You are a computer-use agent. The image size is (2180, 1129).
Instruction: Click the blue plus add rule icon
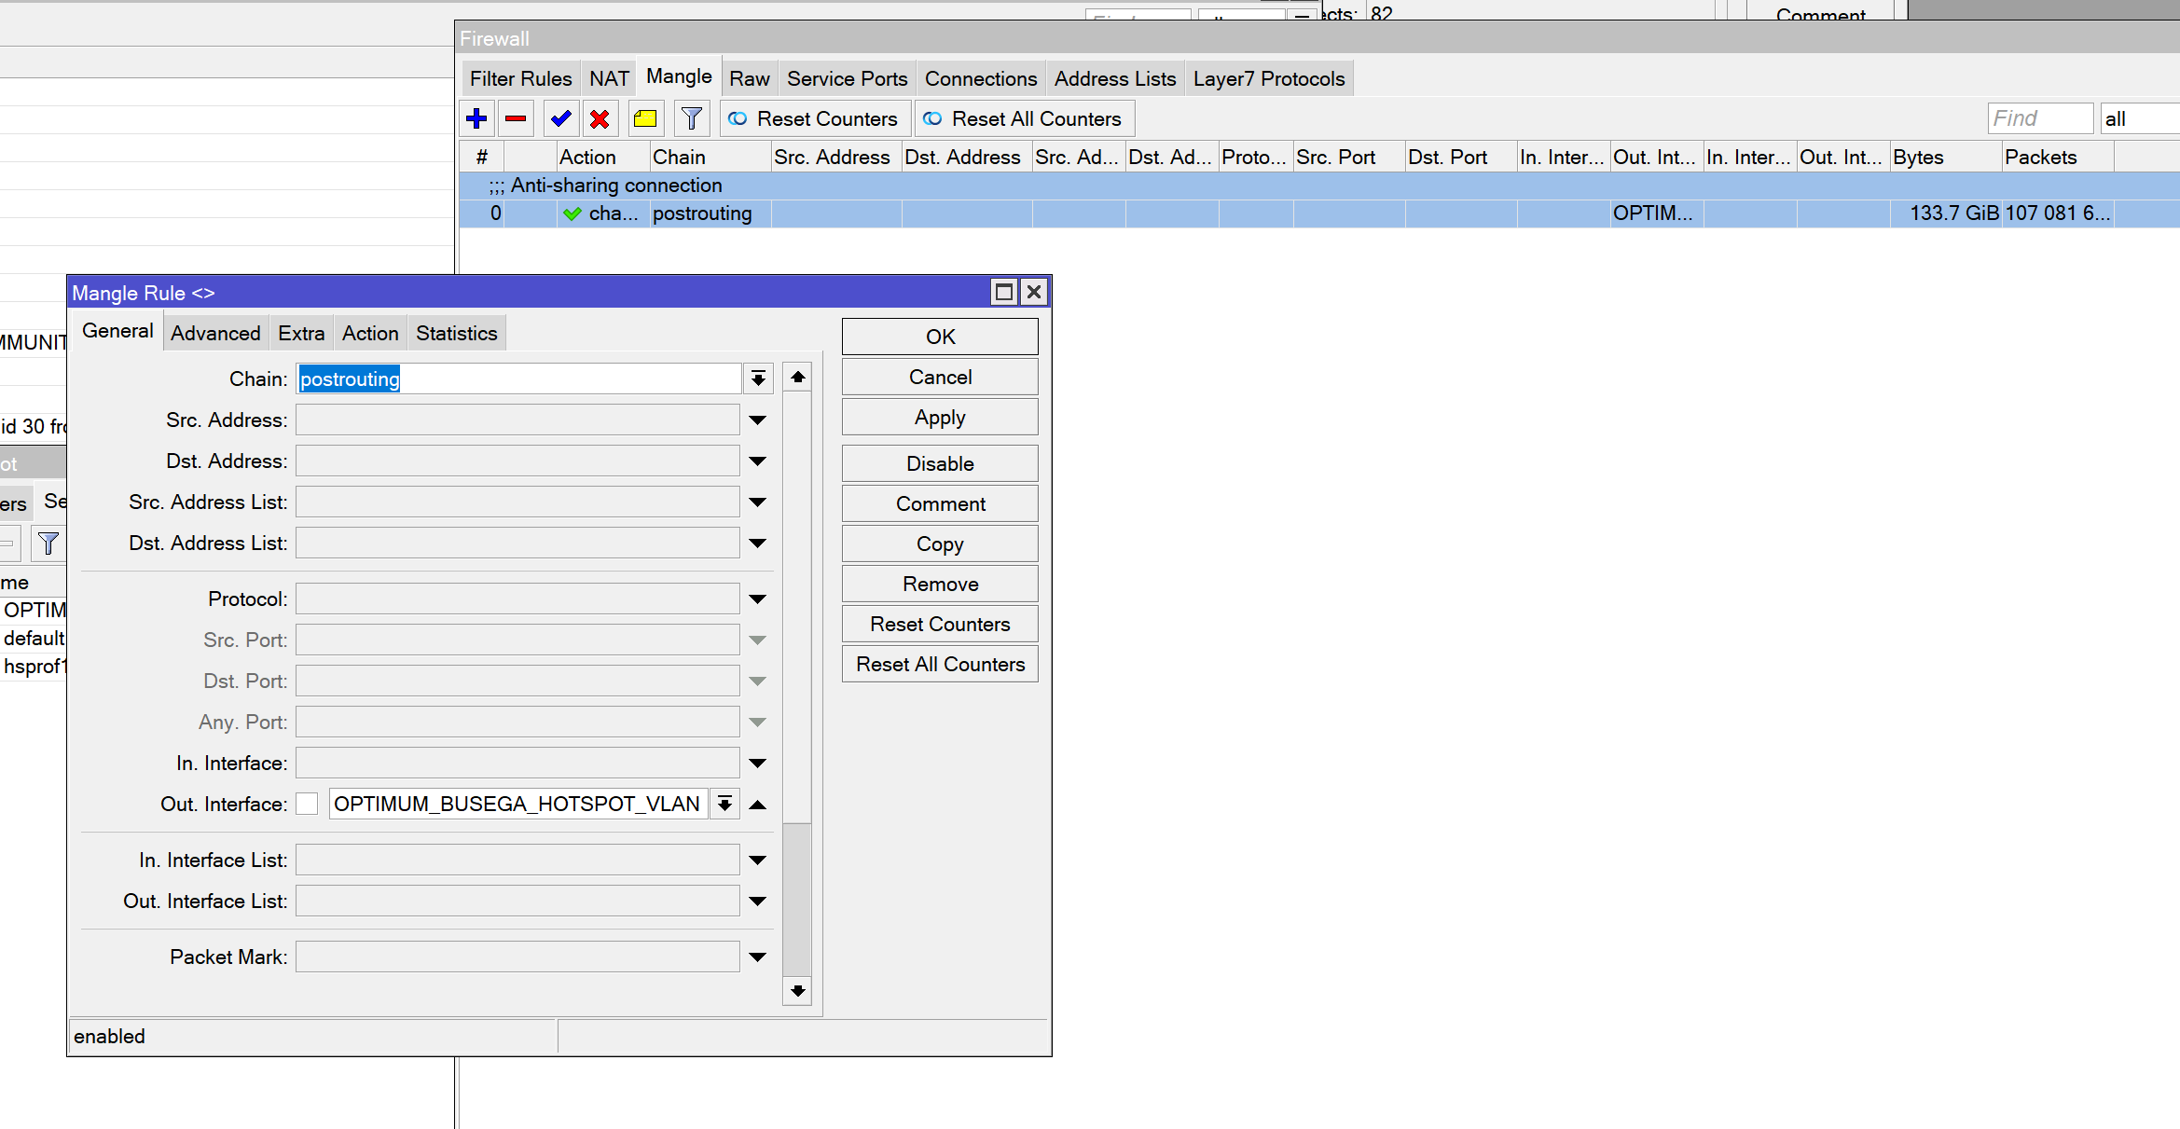click(476, 118)
